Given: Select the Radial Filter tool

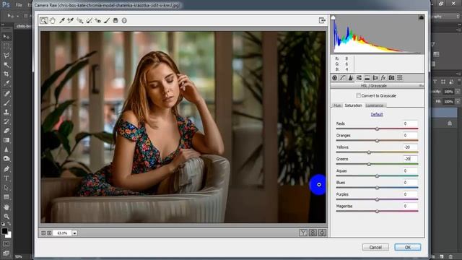Looking at the screenshot, I should pos(124,21).
